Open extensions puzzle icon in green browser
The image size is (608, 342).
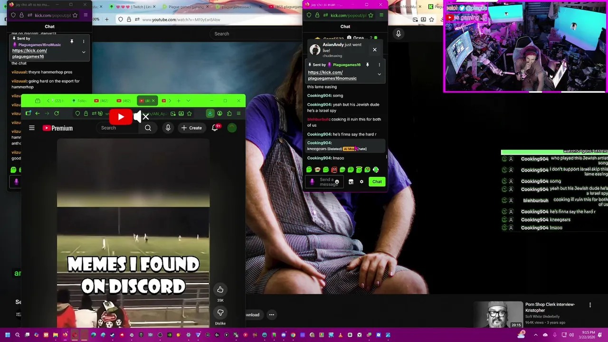point(229,114)
